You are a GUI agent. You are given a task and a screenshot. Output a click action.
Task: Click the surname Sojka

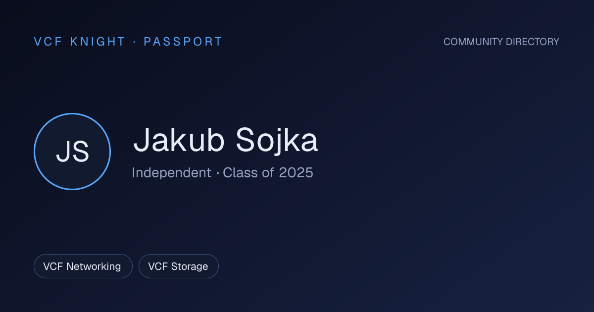[277, 140]
